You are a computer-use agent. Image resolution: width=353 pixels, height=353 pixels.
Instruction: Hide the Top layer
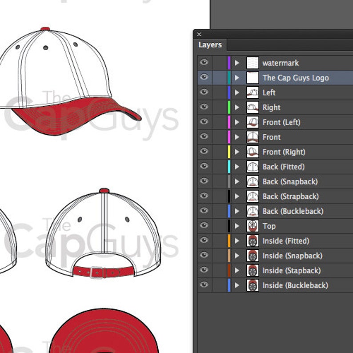pos(204,226)
